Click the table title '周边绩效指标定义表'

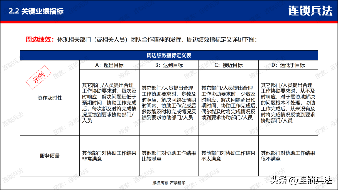pos(169,55)
